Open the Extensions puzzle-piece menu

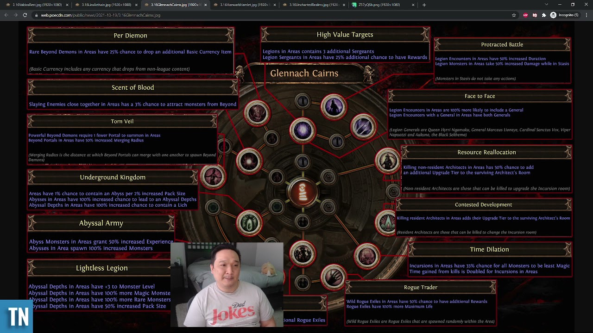tap(544, 15)
